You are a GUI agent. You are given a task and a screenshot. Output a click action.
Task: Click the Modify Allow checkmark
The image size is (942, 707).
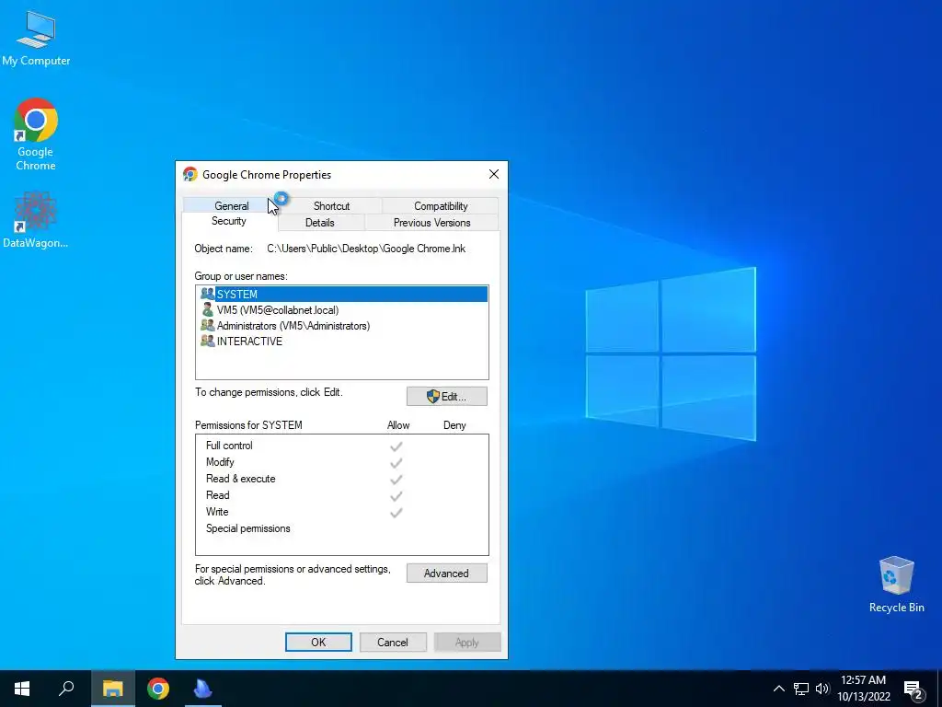coord(396,463)
